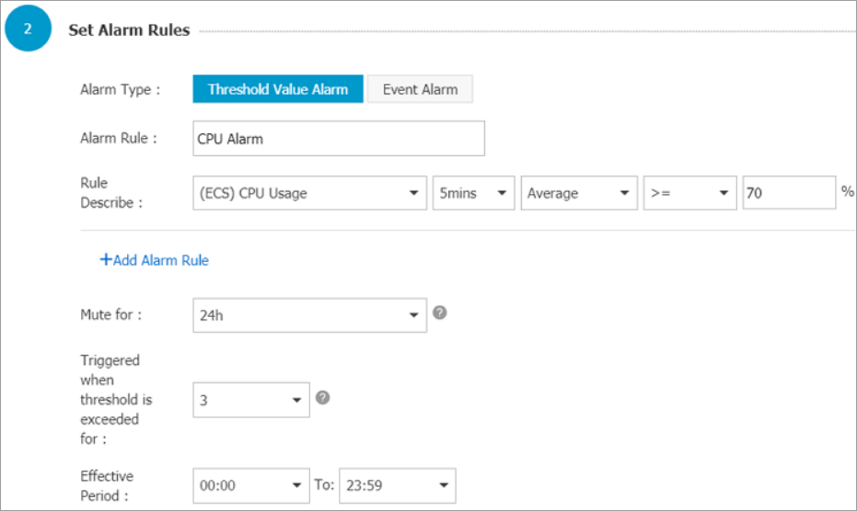Change the >= comparison operator dropdown
Image resolution: width=857 pixels, height=511 pixels.
[689, 193]
